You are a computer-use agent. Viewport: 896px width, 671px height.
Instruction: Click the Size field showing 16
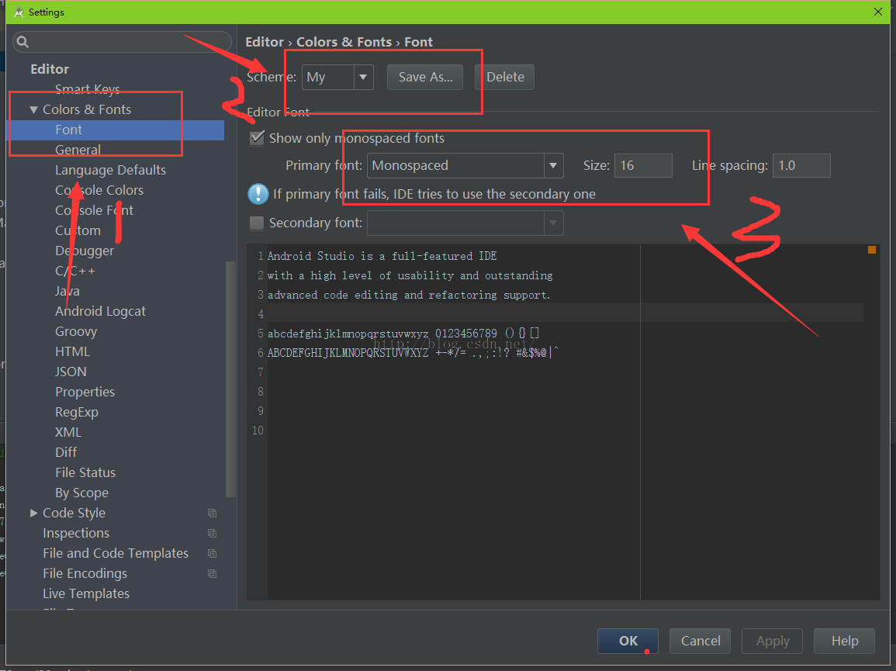click(x=643, y=166)
